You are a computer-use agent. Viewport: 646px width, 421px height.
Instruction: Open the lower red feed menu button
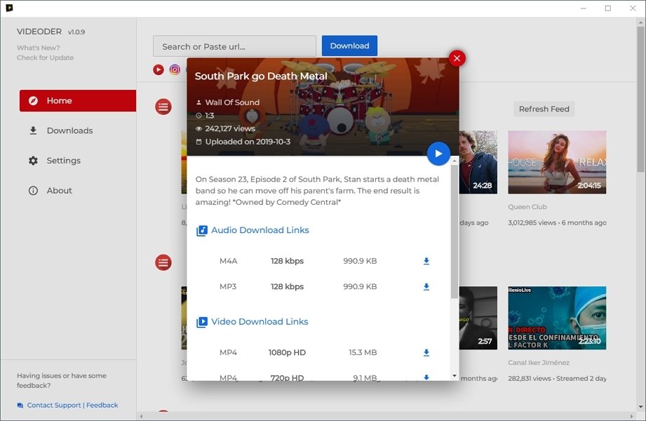click(x=163, y=262)
